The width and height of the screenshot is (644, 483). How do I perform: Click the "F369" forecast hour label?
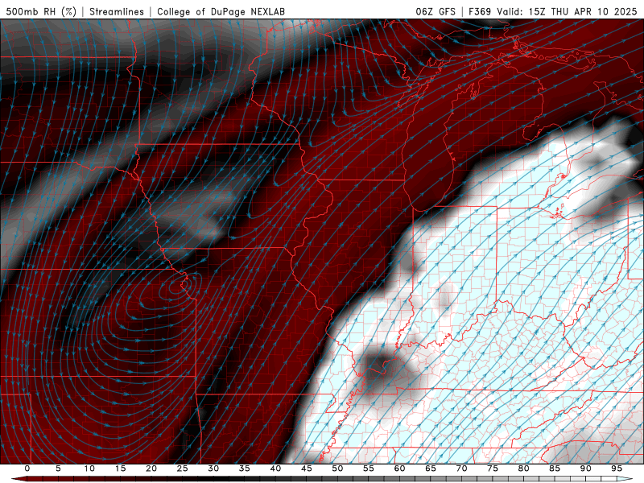tap(480, 11)
